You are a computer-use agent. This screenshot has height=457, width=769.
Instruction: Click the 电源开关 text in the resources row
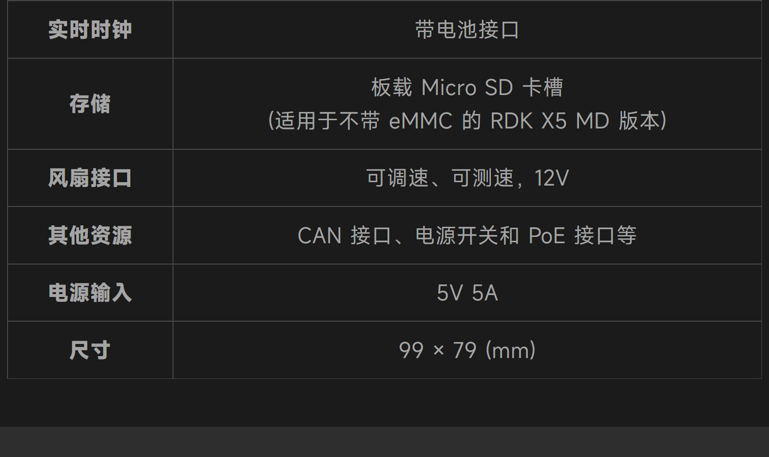(457, 236)
